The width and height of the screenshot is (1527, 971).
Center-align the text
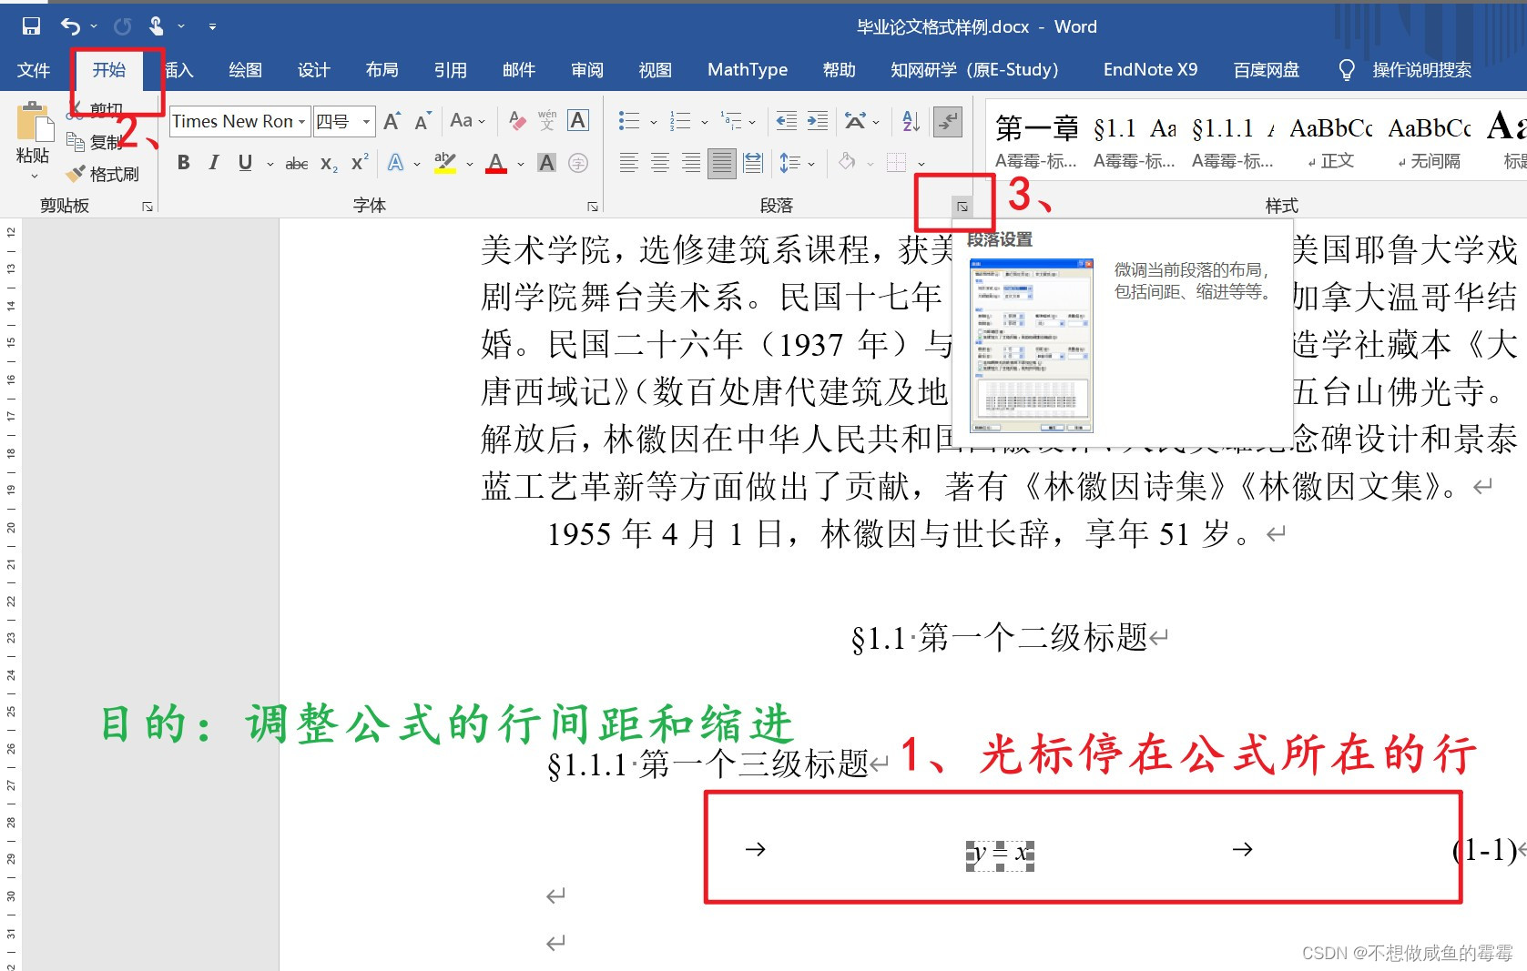(660, 163)
